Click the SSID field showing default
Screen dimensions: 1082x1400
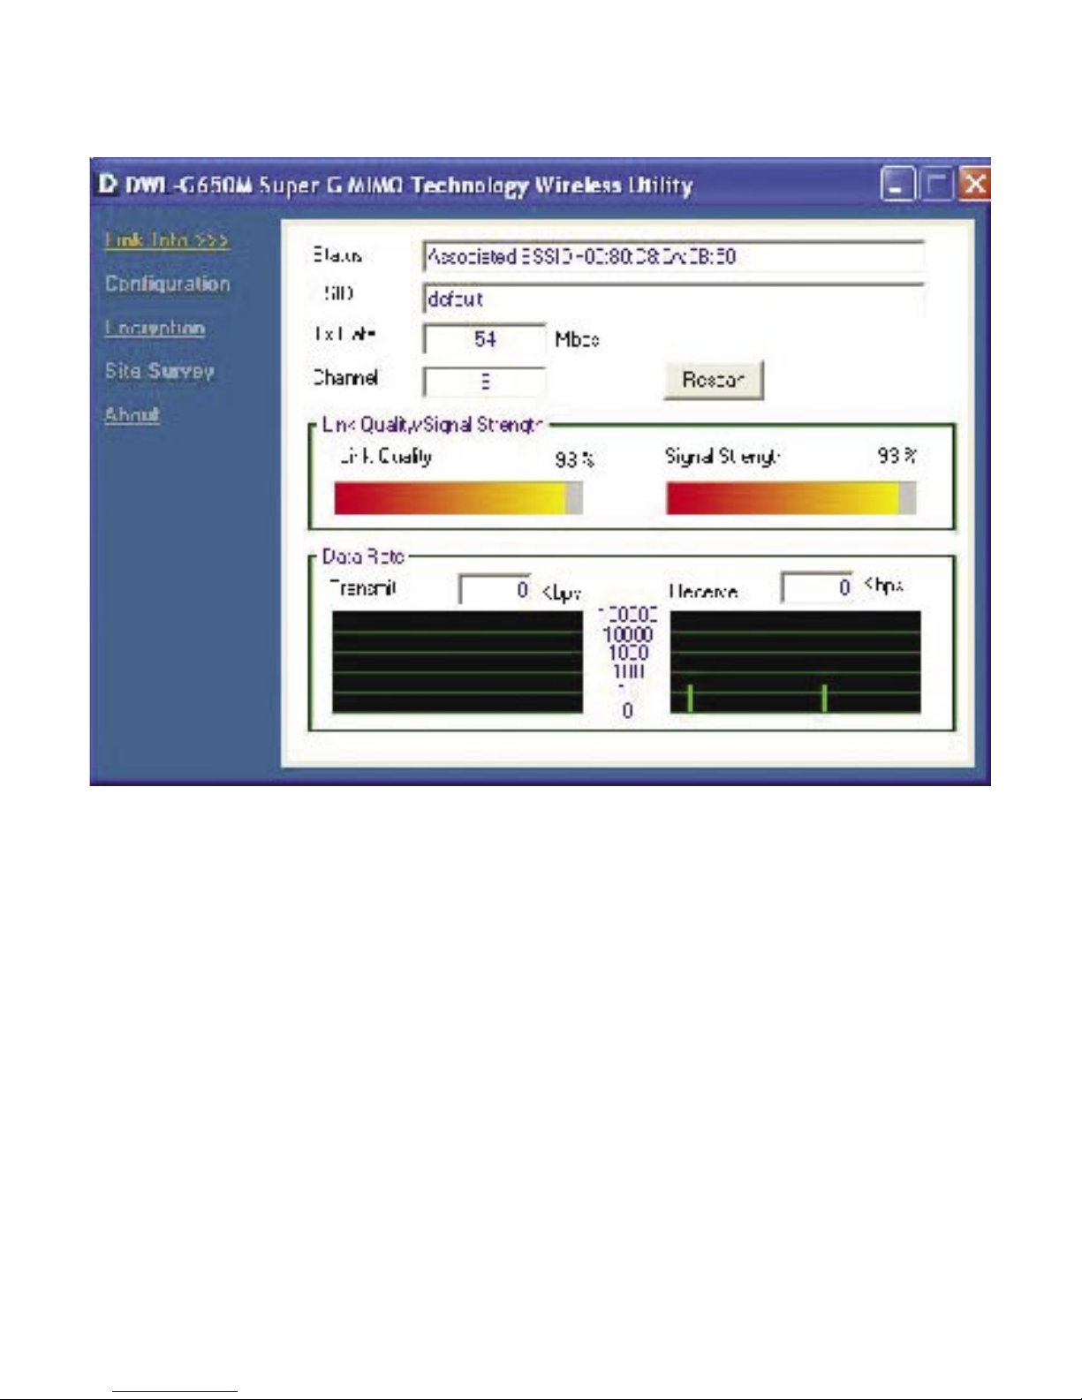pyautogui.click(x=673, y=299)
